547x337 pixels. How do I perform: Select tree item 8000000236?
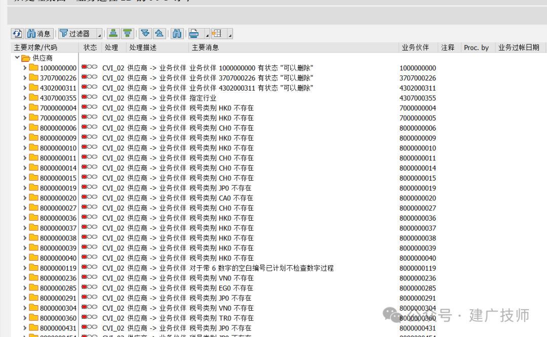pos(58,278)
